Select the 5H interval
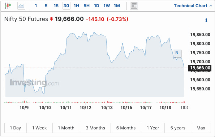This screenshot has height=137, width=215. pyautogui.click(x=86, y=6)
